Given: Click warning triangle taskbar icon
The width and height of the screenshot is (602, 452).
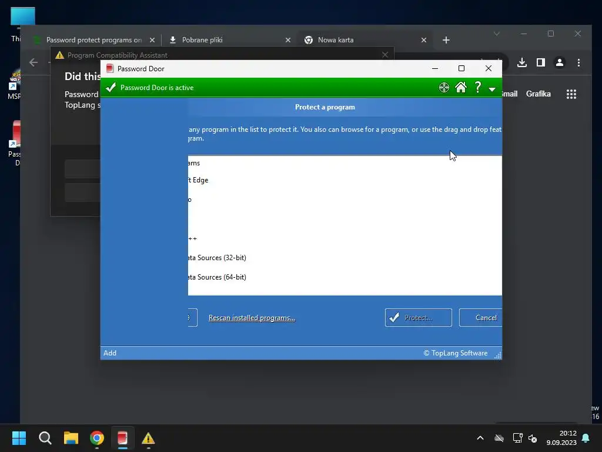Looking at the screenshot, I should (x=148, y=438).
